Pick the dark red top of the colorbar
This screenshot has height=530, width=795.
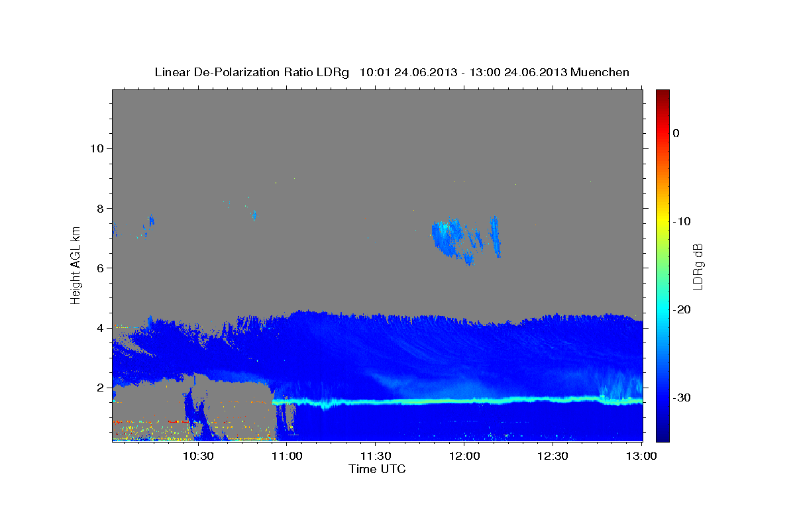pyautogui.click(x=662, y=96)
